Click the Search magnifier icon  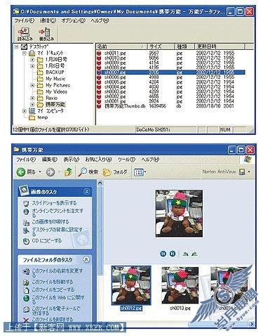(82, 172)
